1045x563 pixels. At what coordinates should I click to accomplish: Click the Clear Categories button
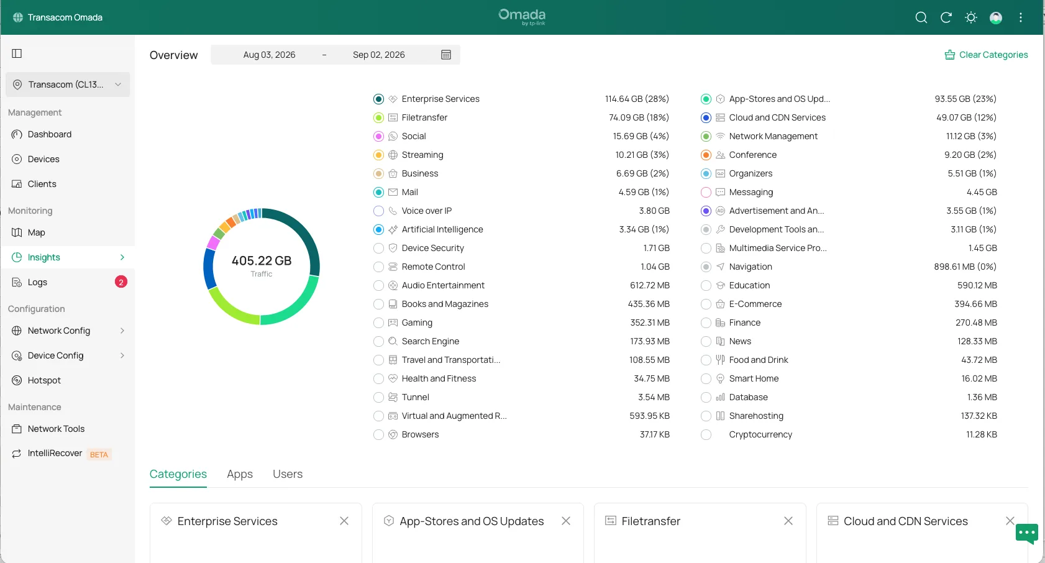click(986, 55)
